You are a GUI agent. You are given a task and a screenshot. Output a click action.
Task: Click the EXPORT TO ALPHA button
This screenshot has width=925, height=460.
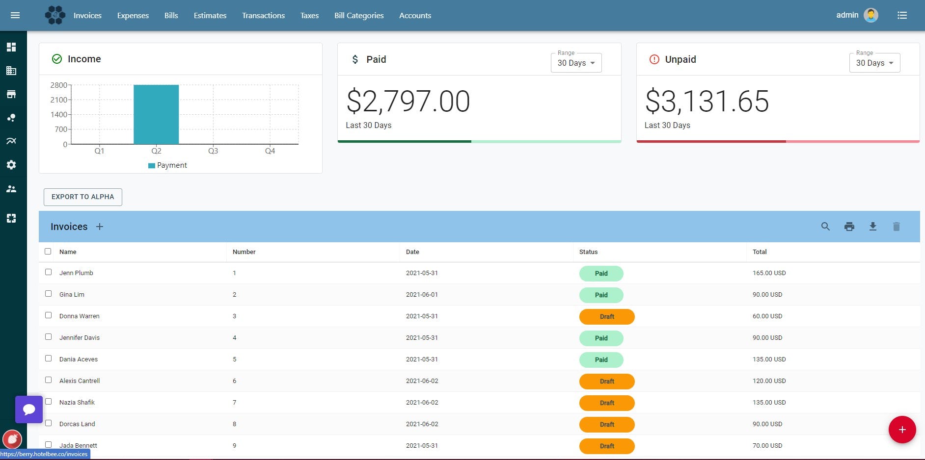[x=82, y=197]
